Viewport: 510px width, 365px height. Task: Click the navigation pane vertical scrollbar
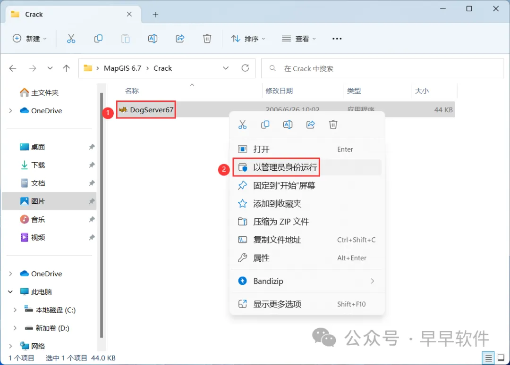tap(102, 216)
